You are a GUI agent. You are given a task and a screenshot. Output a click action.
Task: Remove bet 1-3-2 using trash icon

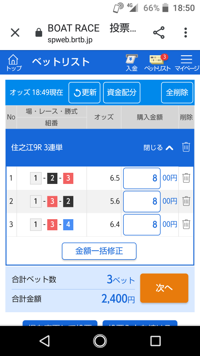tap(186, 201)
